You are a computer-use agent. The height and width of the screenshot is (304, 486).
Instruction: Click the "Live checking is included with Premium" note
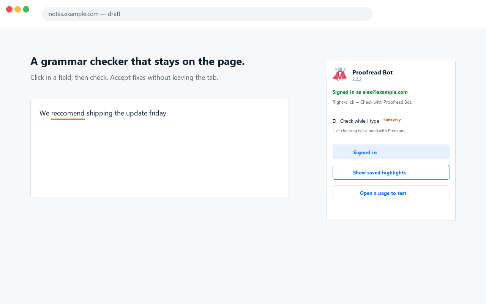(369, 131)
